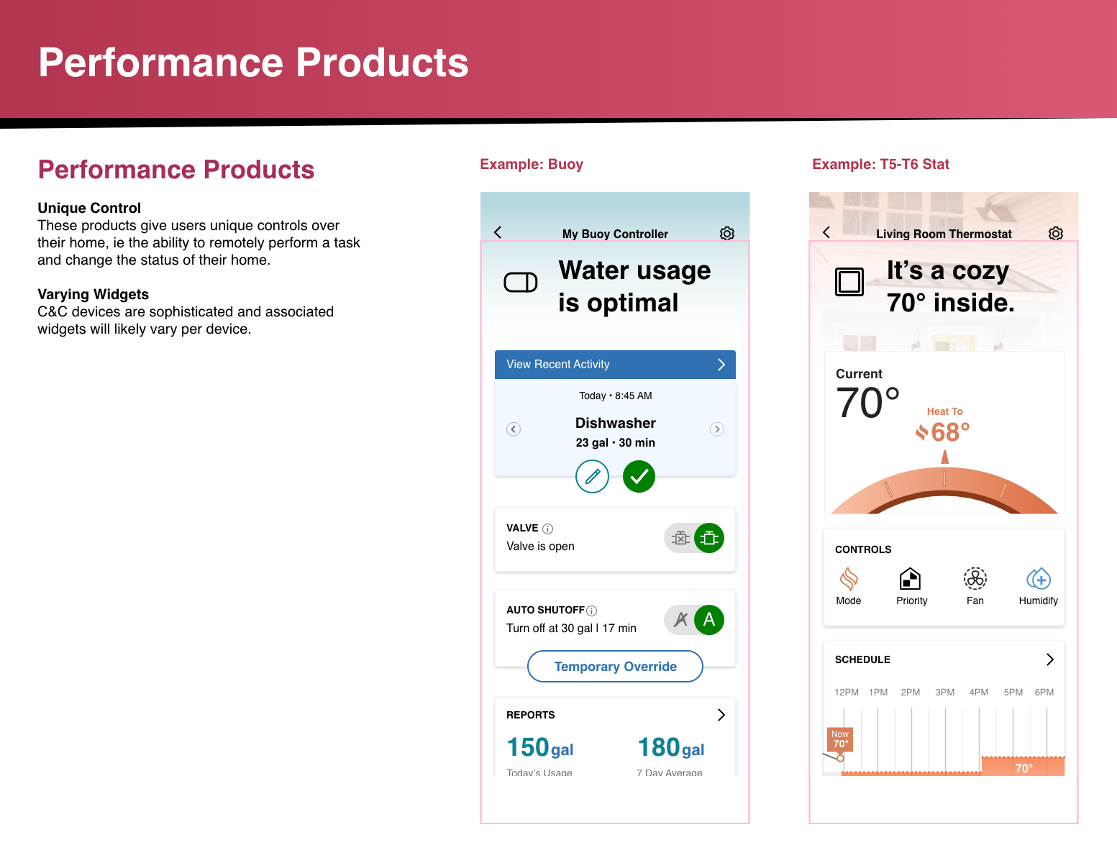This screenshot has height=863, width=1117.
Task: Click the Now 70° schedule marker
Action: pyautogui.click(x=839, y=740)
